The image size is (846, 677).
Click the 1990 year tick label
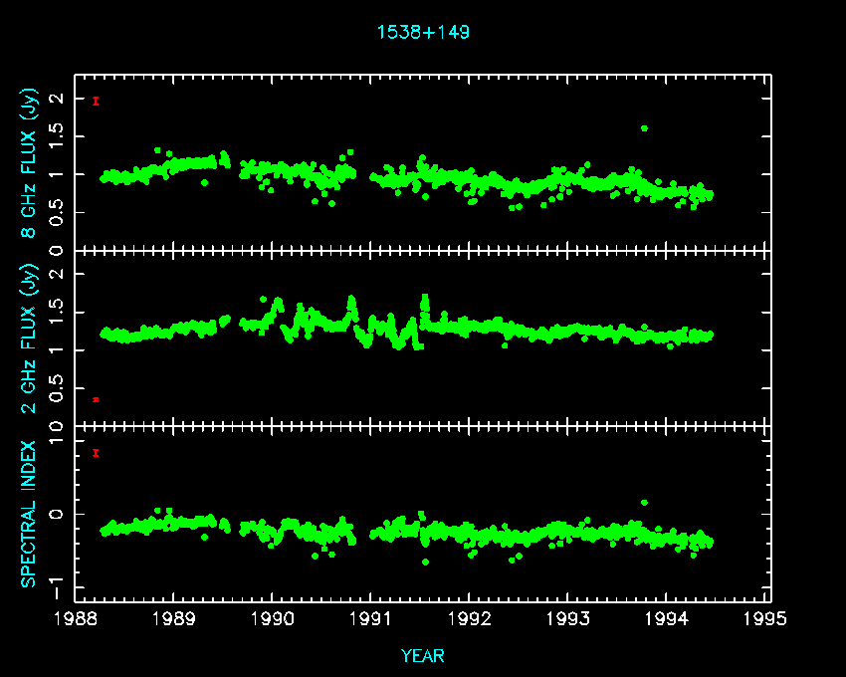coord(274,618)
